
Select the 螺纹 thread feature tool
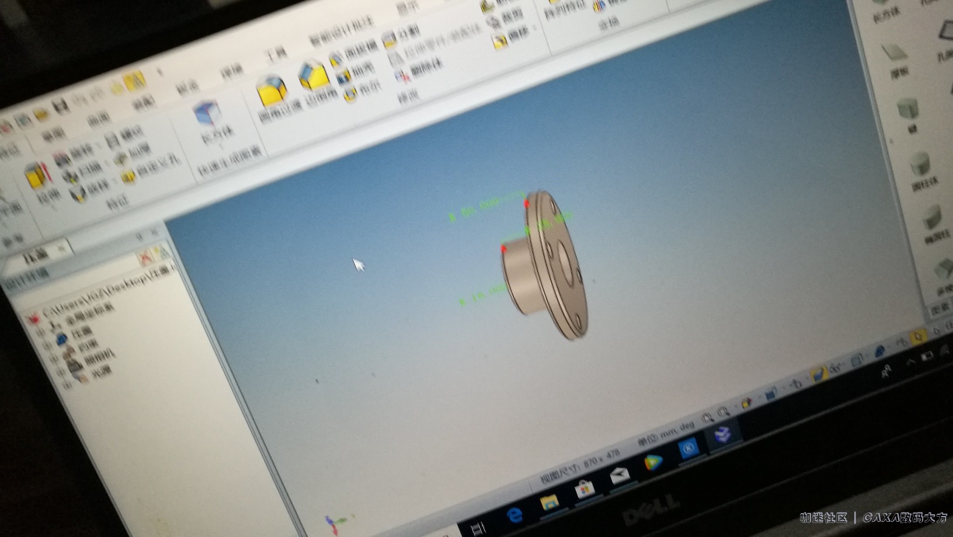point(124,137)
